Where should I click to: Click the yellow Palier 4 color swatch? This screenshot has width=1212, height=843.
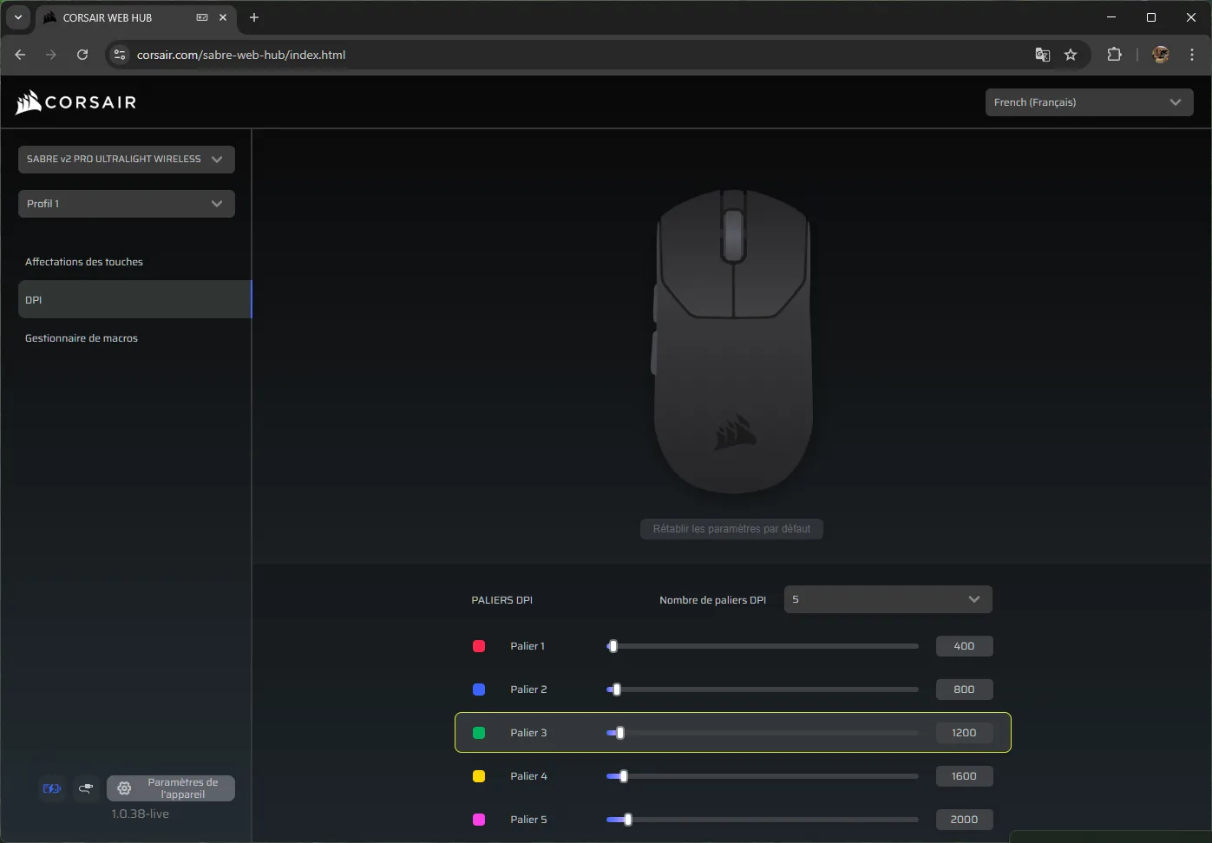[478, 776]
